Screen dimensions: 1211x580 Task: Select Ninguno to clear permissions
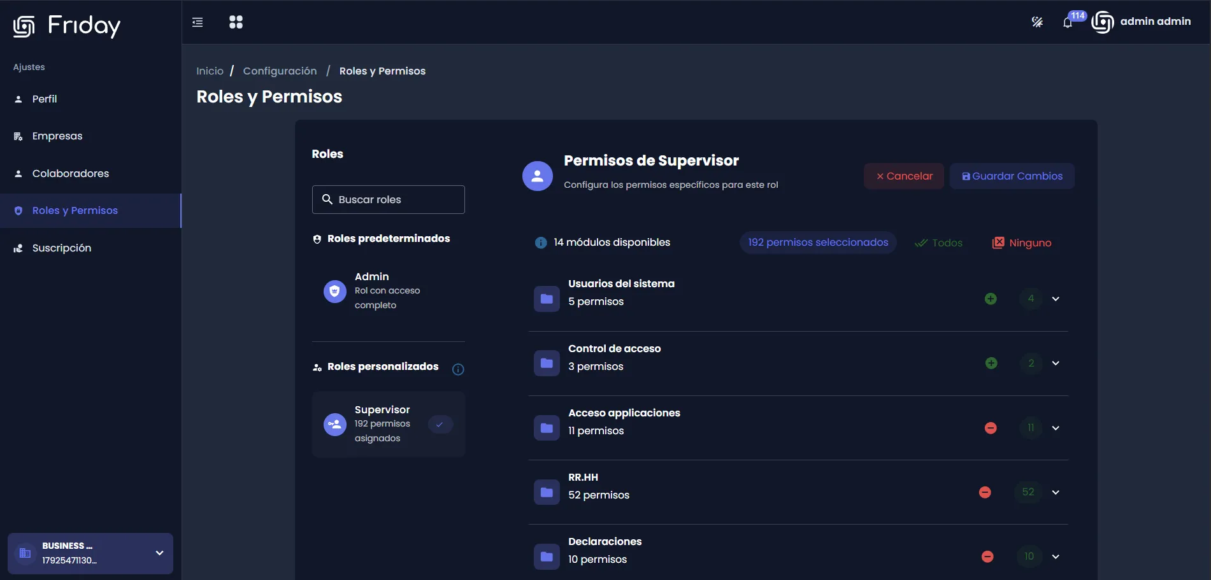coord(1022,243)
